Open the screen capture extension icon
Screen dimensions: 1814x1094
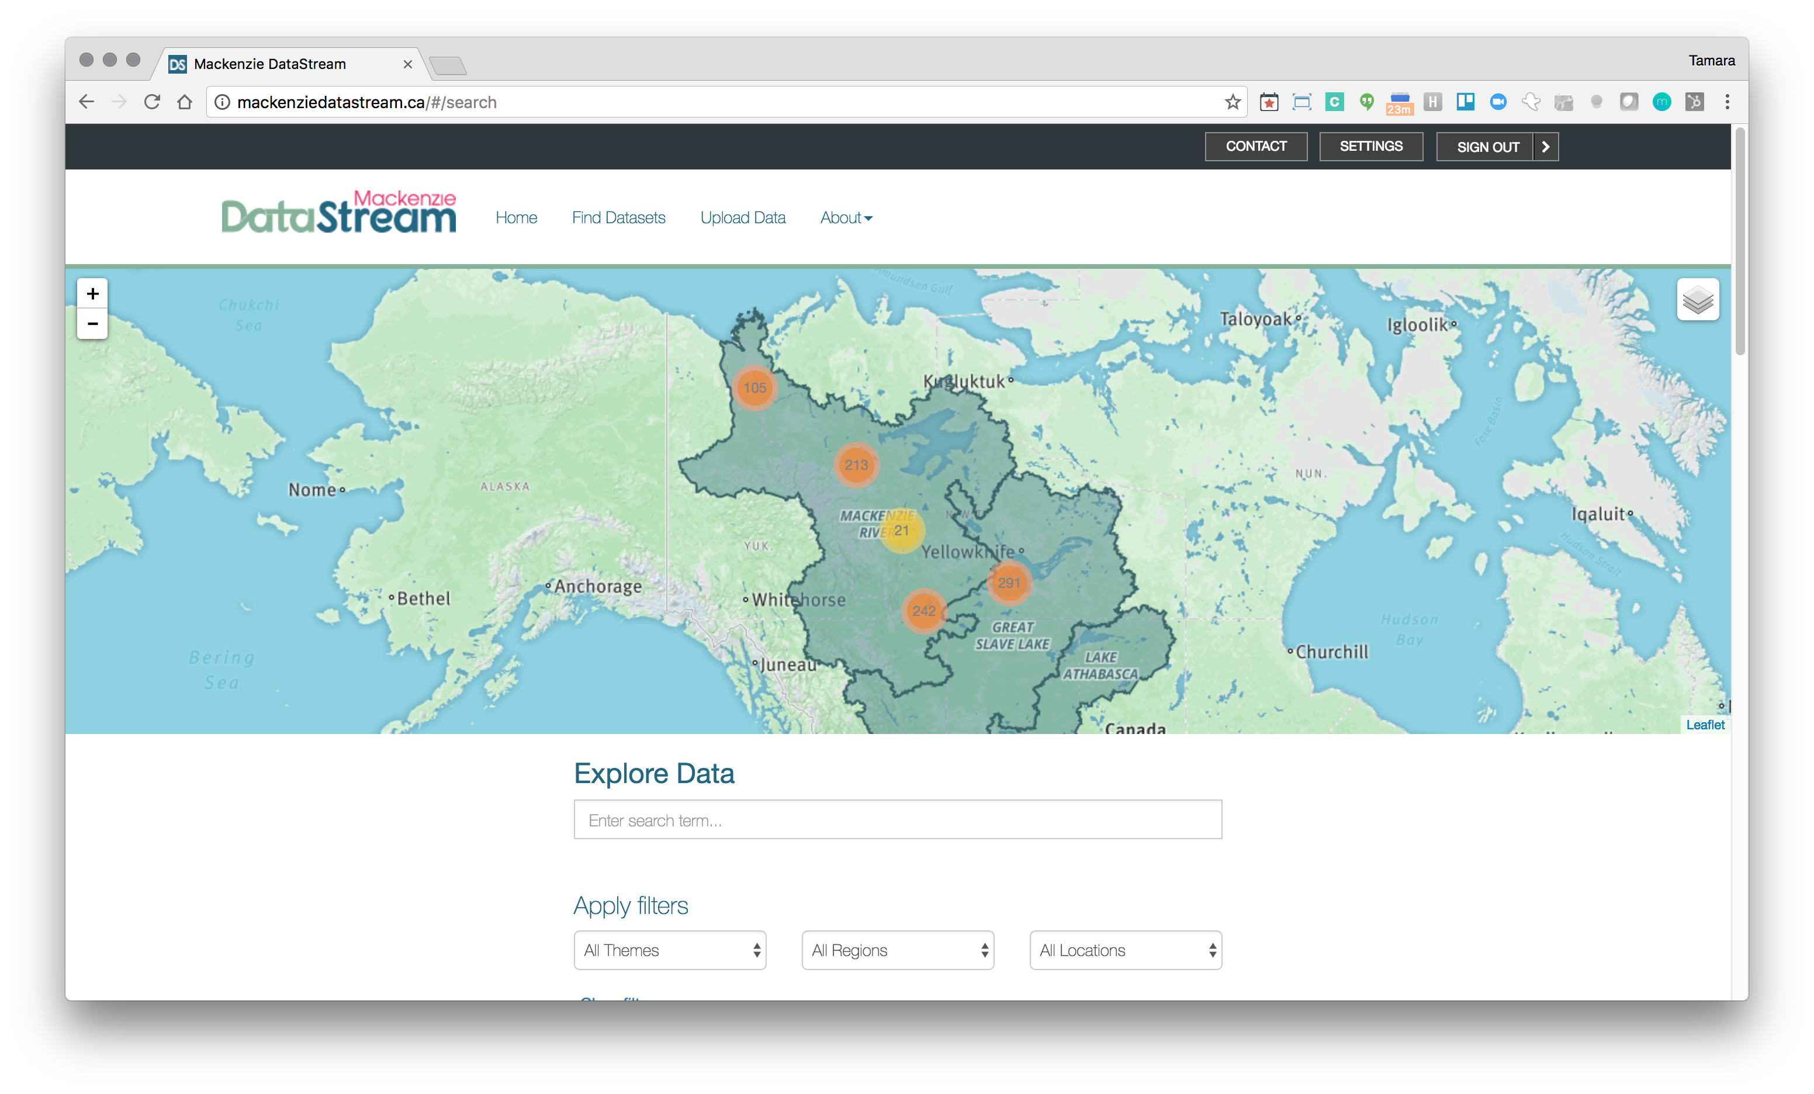[1301, 102]
